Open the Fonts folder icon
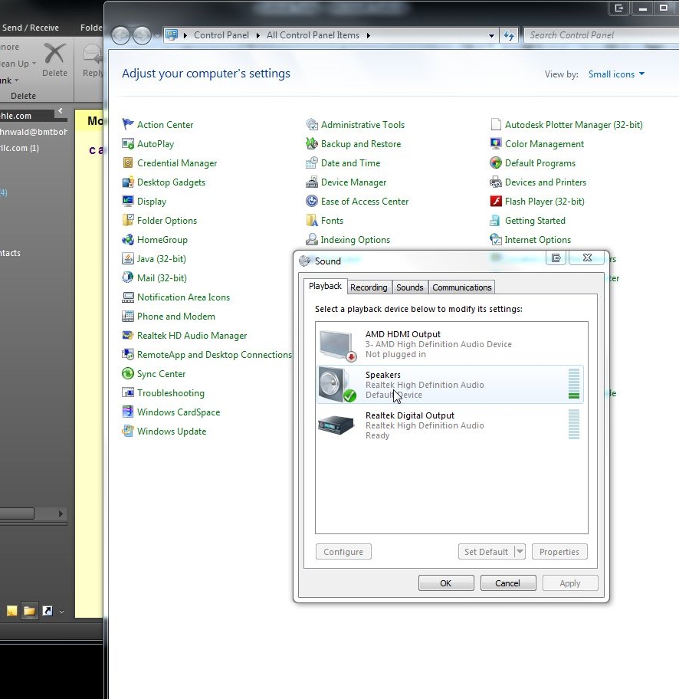 (x=312, y=220)
